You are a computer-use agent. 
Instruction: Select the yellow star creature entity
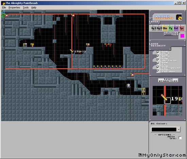[32, 45]
